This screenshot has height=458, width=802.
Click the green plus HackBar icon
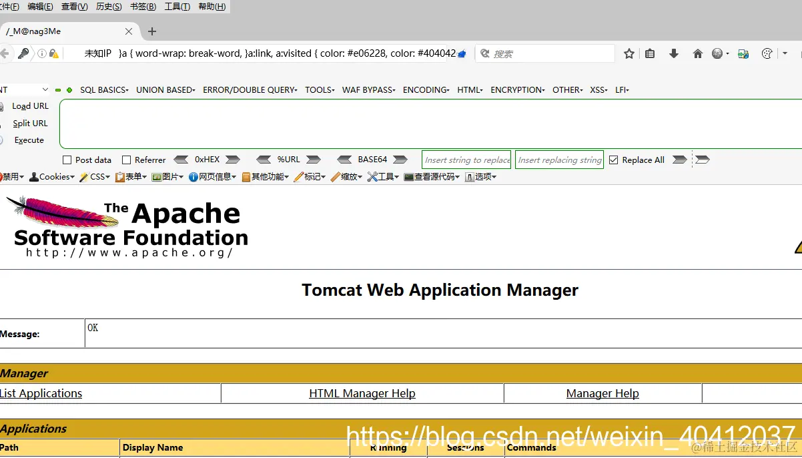(69, 90)
